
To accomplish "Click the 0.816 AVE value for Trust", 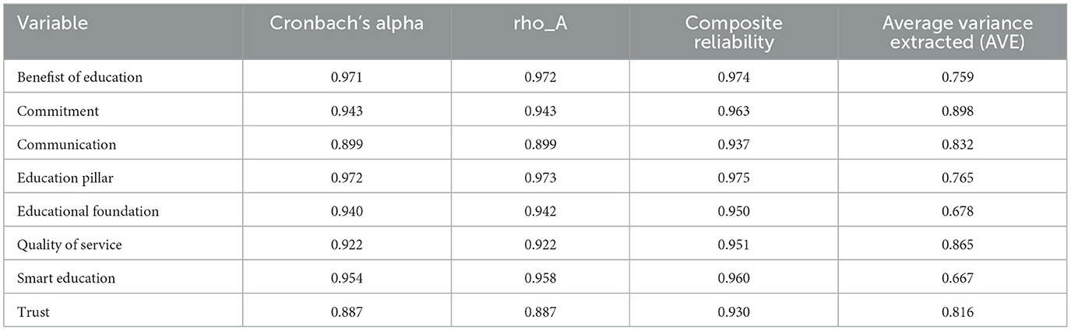I will 953,312.
